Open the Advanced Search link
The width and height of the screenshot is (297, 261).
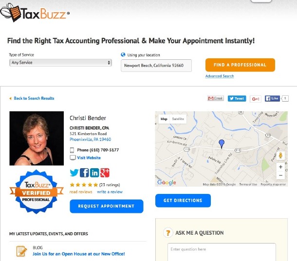(220, 76)
